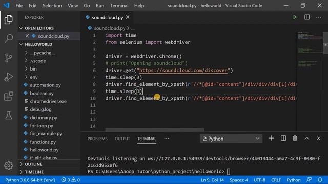This screenshot has height=184, width=328.
Task: Maximize the terminal panel size
Action: 306,139
